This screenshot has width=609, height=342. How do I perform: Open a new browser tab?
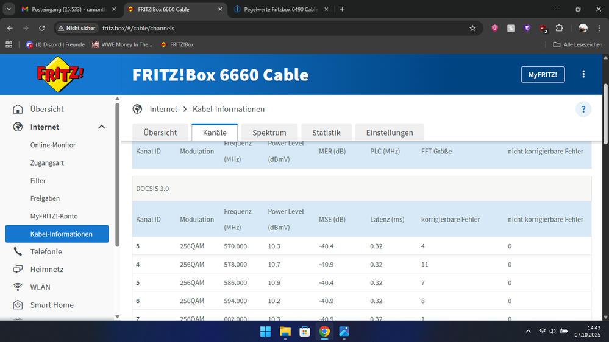tap(342, 9)
